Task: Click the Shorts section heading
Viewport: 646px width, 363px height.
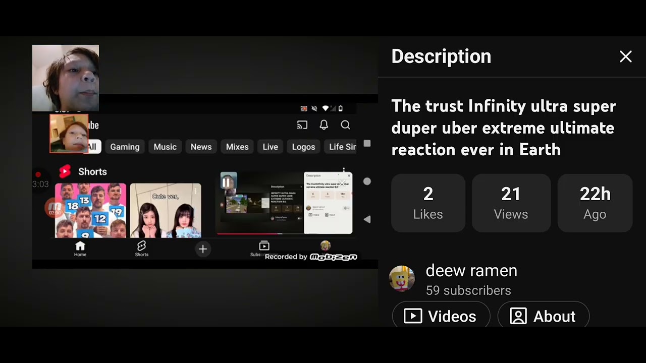Action: (x=92, y=172)
